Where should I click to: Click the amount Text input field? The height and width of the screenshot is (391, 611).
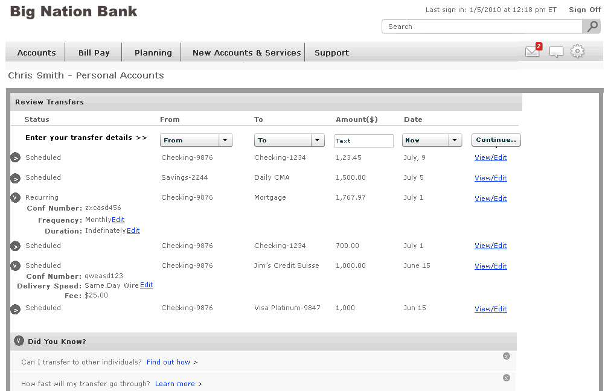364,141
